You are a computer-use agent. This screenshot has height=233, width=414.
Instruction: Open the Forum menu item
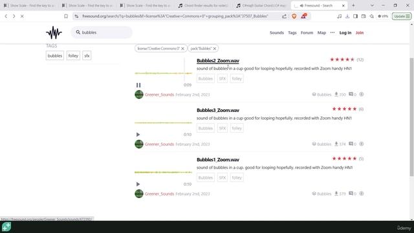307,33
